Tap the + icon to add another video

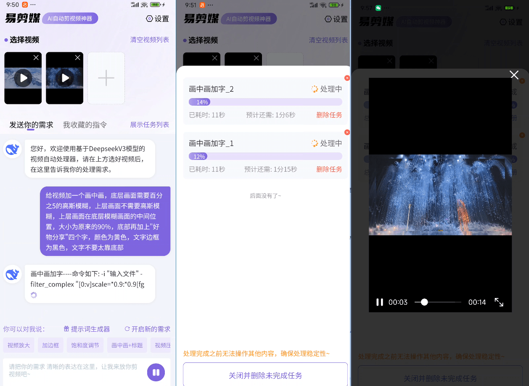pyautogui.click(x=106, y=77)
